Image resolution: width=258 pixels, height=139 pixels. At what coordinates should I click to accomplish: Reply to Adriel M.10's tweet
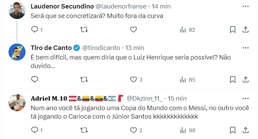pyautogui.click(x=34, y=130)
